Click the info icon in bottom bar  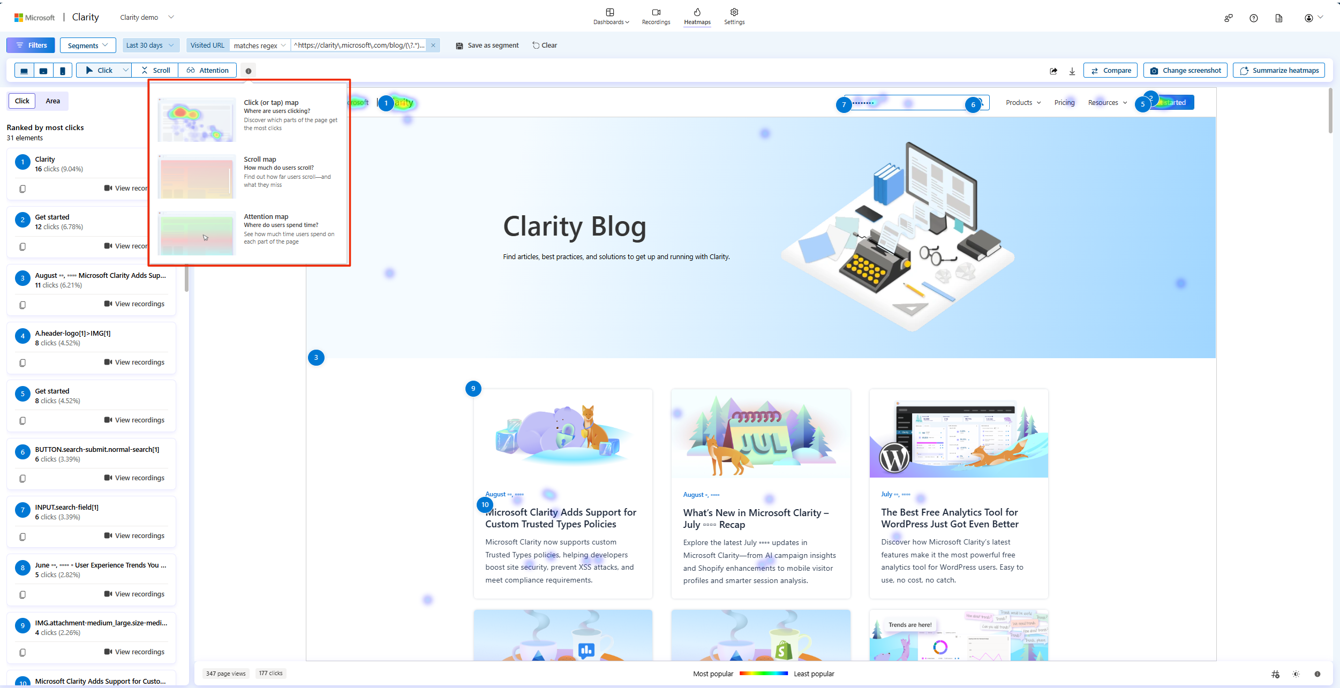(x=1318, y=674)
